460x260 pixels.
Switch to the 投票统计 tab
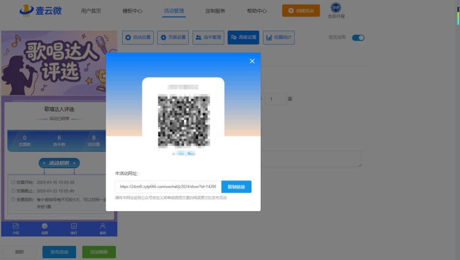point(278,37)
